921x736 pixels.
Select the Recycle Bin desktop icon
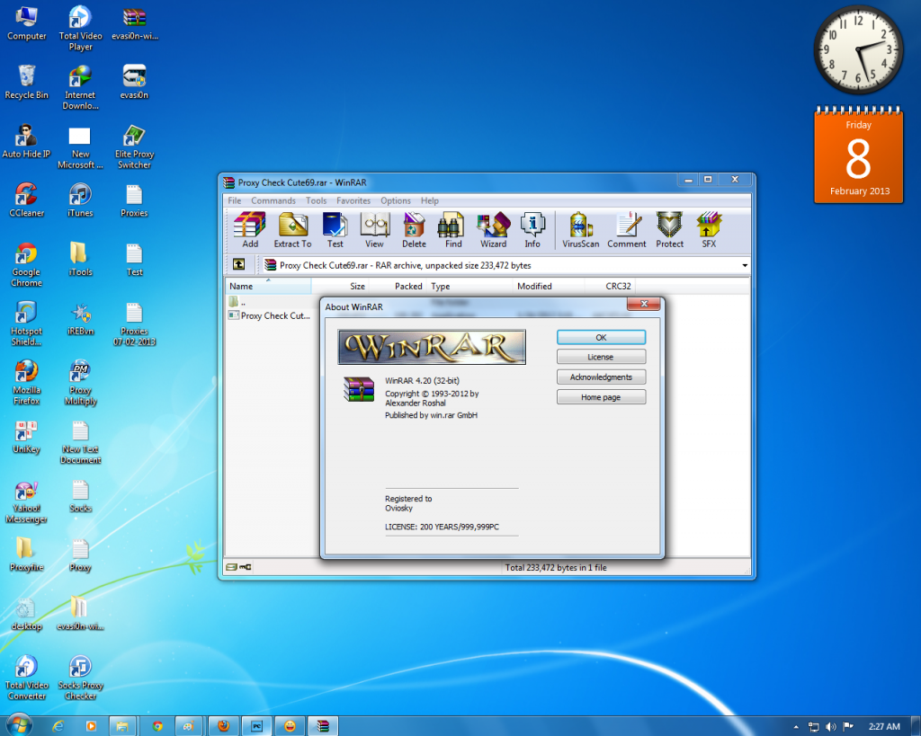26,82
